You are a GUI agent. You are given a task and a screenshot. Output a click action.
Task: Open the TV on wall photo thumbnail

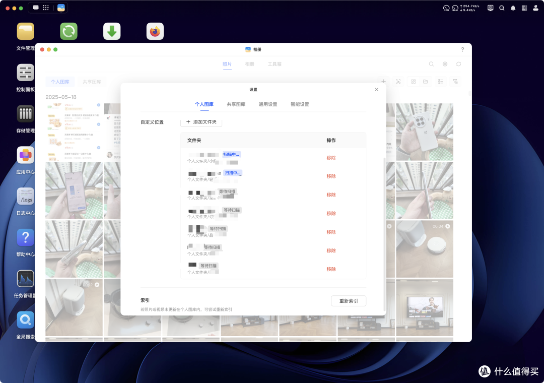coord(425,307)
